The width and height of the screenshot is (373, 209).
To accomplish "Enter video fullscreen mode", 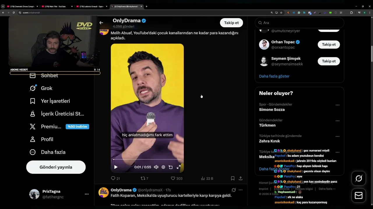I will [x=178, y=167].
